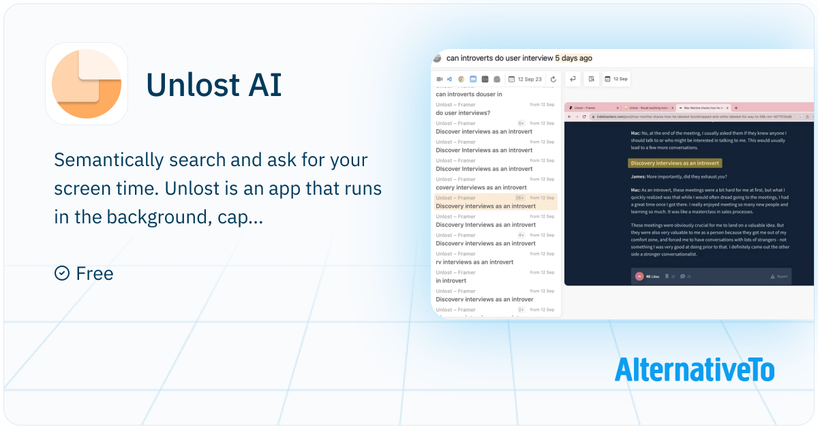Click the refresh icon beside 12 Sep 23
Screen dimensions: 818x429
pos(554,79)
